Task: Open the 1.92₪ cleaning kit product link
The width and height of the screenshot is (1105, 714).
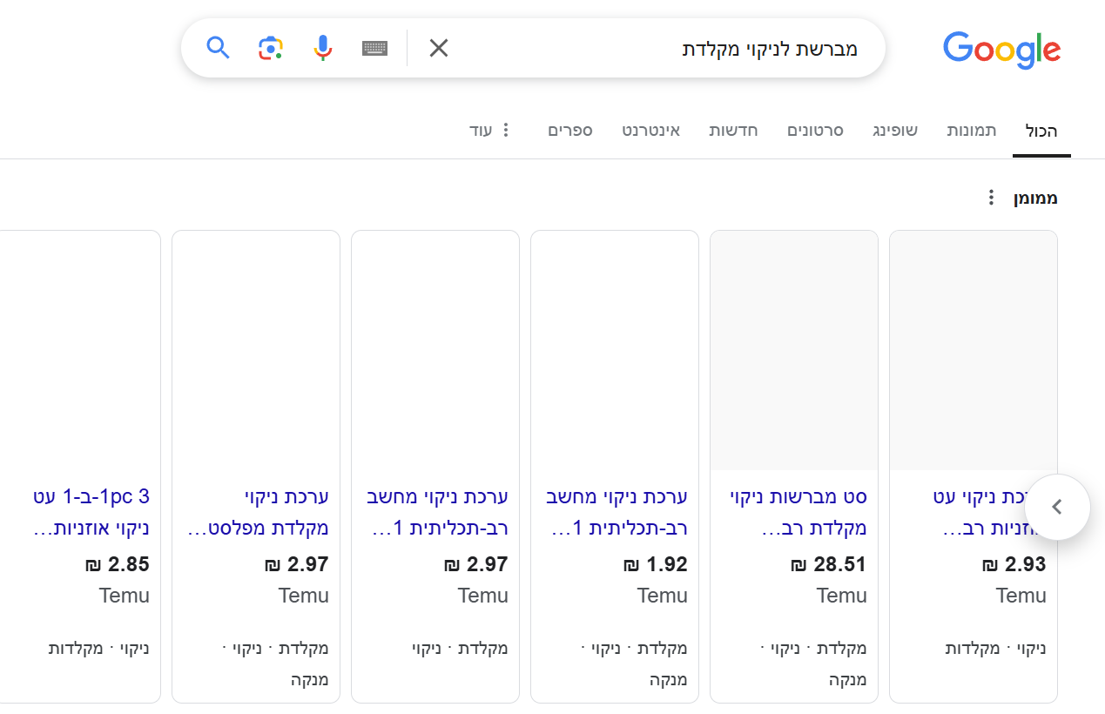Action: [614, 507]
